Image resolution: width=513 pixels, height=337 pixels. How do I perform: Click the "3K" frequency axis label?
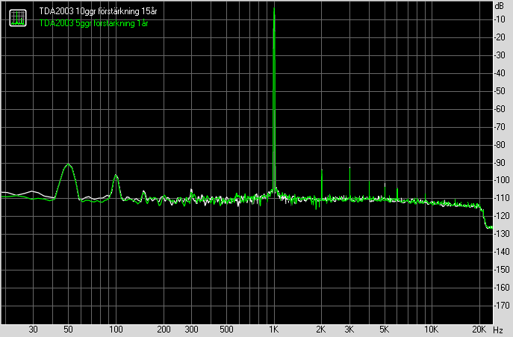coord(349,330)
